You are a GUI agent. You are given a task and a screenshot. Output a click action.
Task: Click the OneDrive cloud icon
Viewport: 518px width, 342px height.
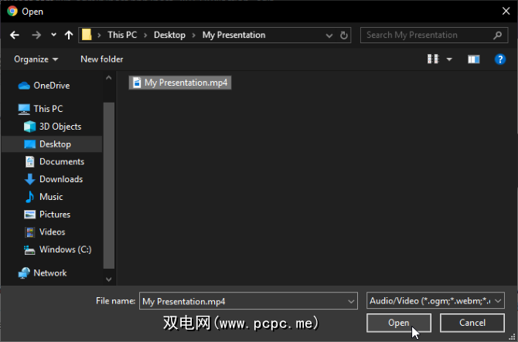pyautogui.click(x=24, y=86)
